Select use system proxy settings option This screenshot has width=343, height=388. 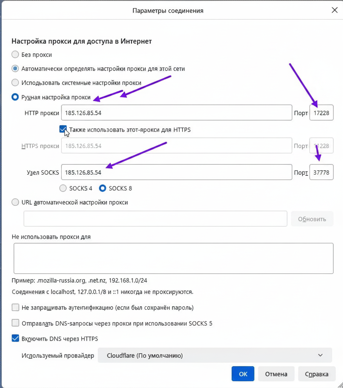coord(15,83)
